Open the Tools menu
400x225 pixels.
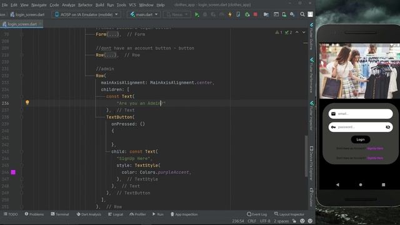[x=121, y=5]
